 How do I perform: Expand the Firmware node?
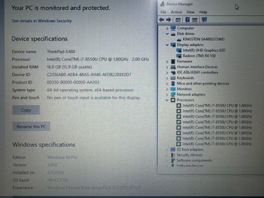click(167, 62)
